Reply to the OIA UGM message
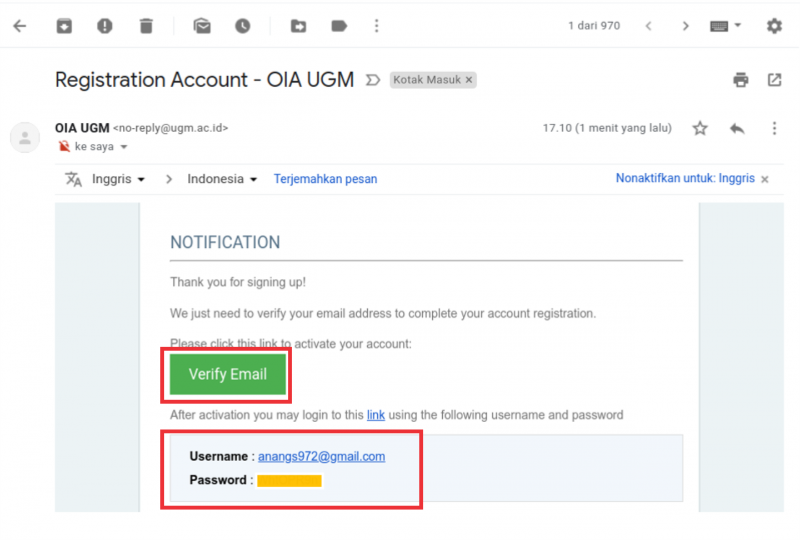 tap(737, 129)
